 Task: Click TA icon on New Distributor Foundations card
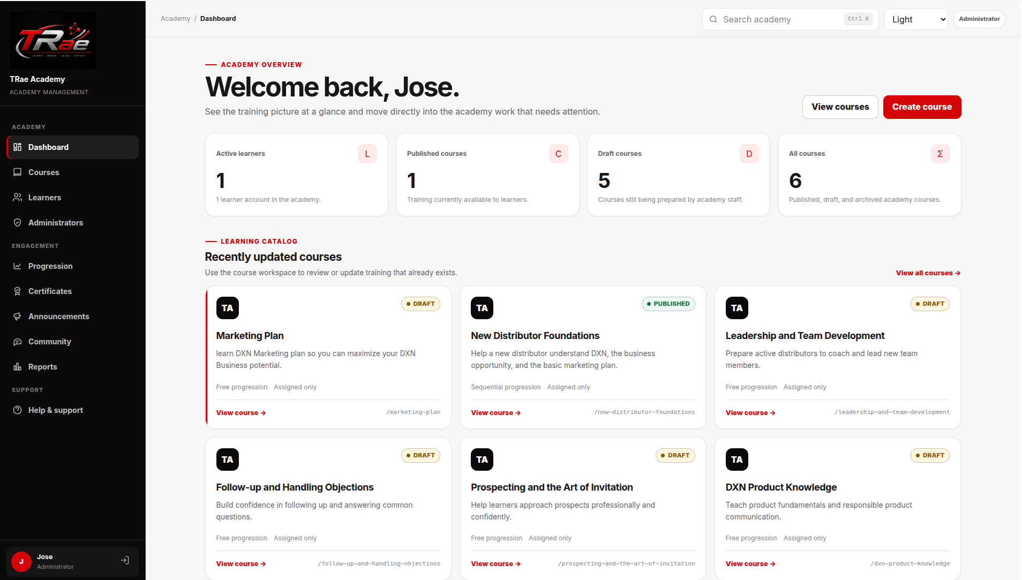click(x=482, y=308)
